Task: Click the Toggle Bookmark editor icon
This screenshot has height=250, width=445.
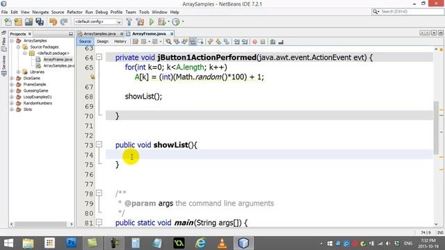Action: point(226,42)
